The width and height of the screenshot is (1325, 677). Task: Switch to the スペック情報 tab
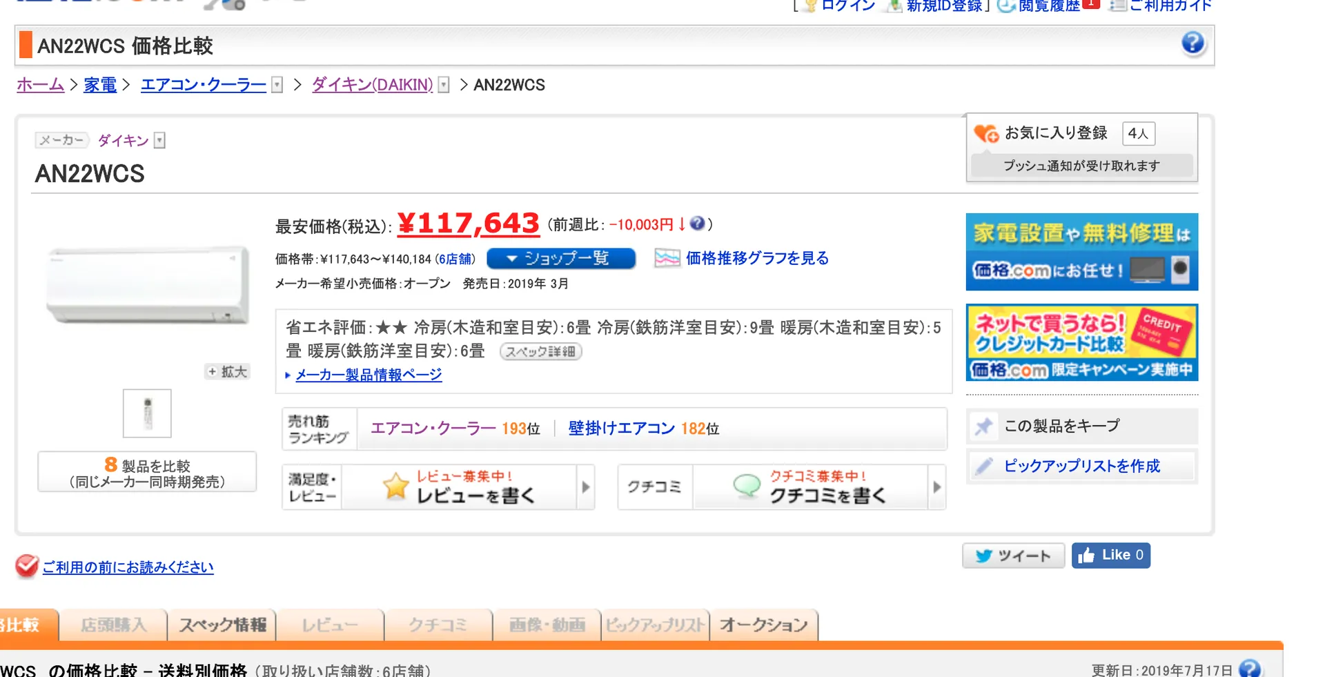point(222,625)
